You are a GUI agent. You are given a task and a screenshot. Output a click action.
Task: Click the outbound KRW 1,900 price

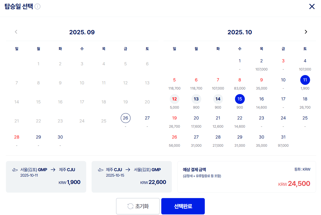coord(70,182)
